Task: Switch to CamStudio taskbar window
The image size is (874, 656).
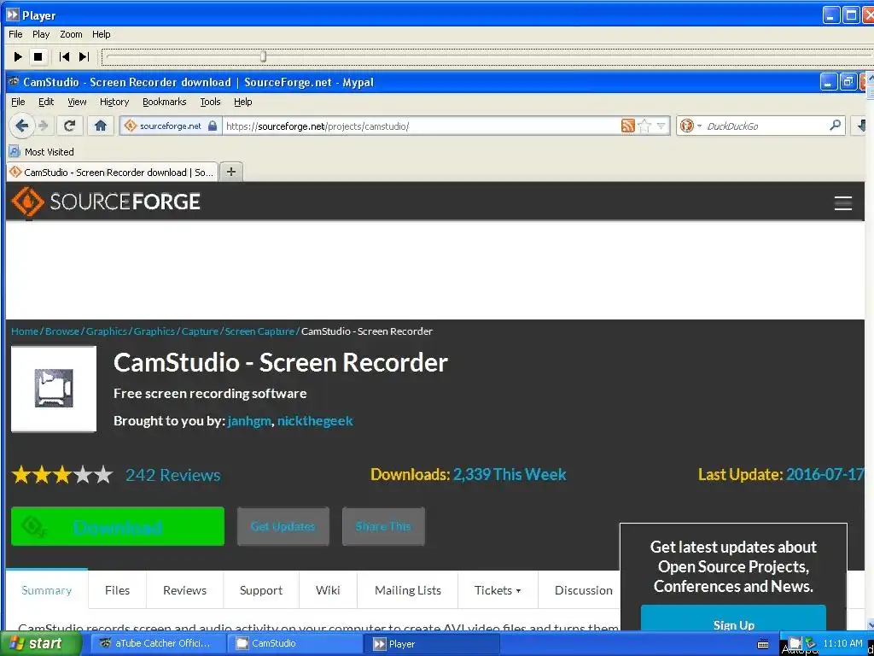Action: [x=294, y=643]
